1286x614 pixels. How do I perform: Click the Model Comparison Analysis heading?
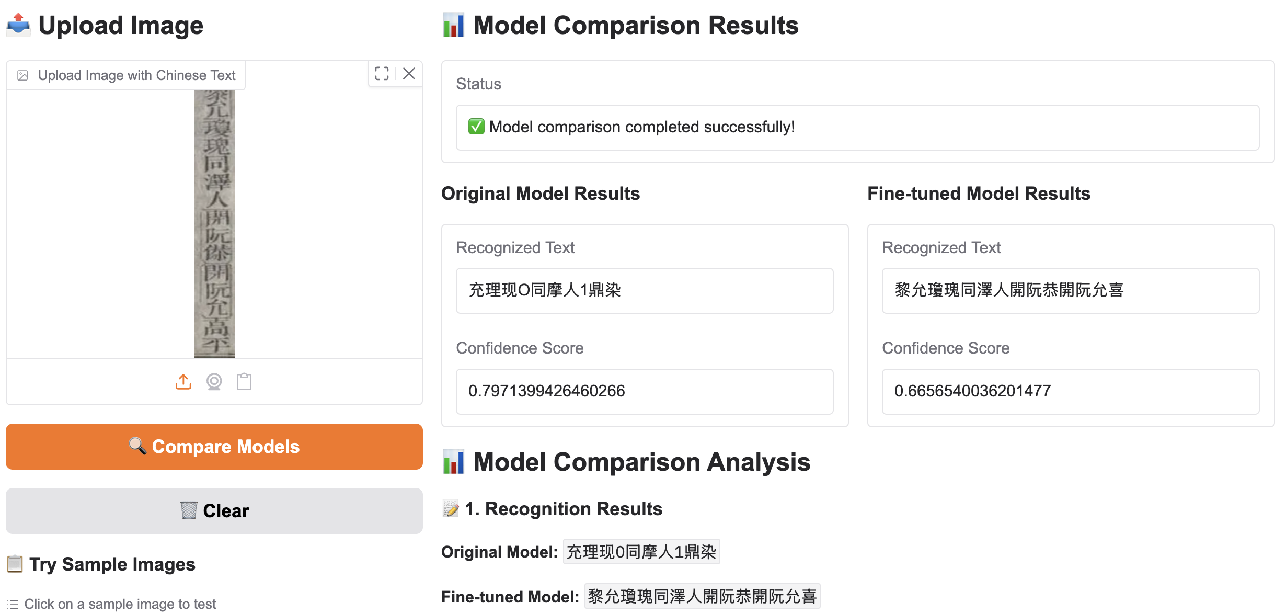tap(641, 462)
